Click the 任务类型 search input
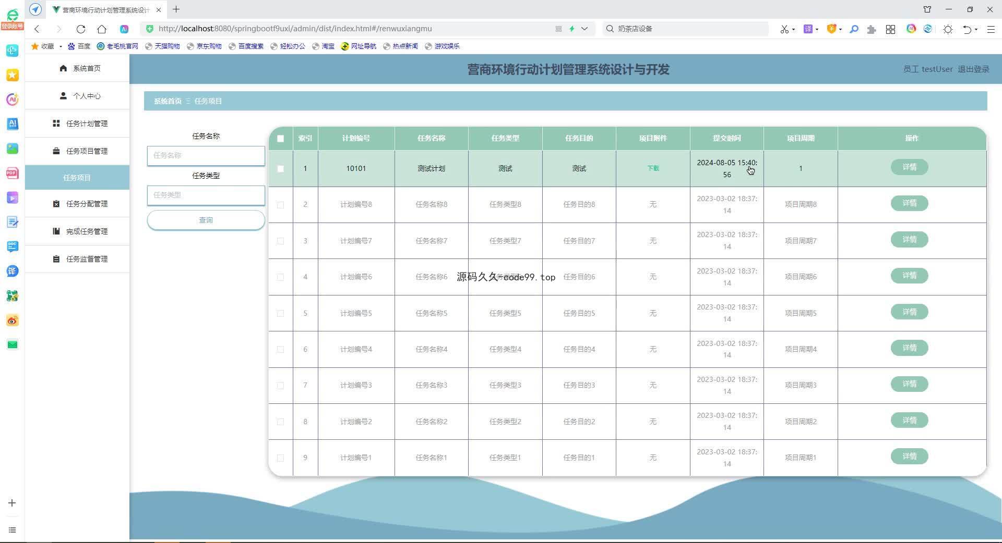Screen dimensions: 1002x543 coord(206,195)
